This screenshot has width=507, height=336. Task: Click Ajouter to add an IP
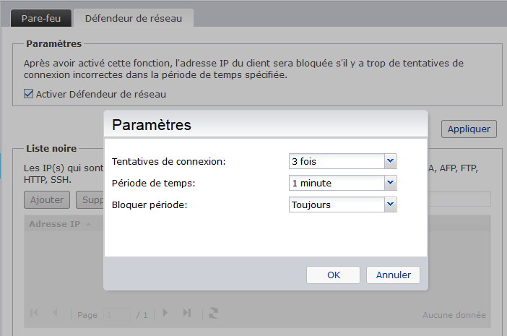(x=46, y=199)
